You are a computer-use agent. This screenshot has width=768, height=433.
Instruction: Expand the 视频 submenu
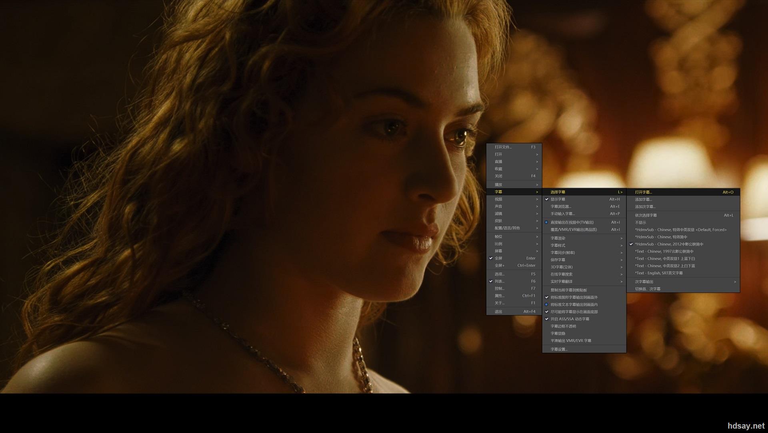coord(514,199)
